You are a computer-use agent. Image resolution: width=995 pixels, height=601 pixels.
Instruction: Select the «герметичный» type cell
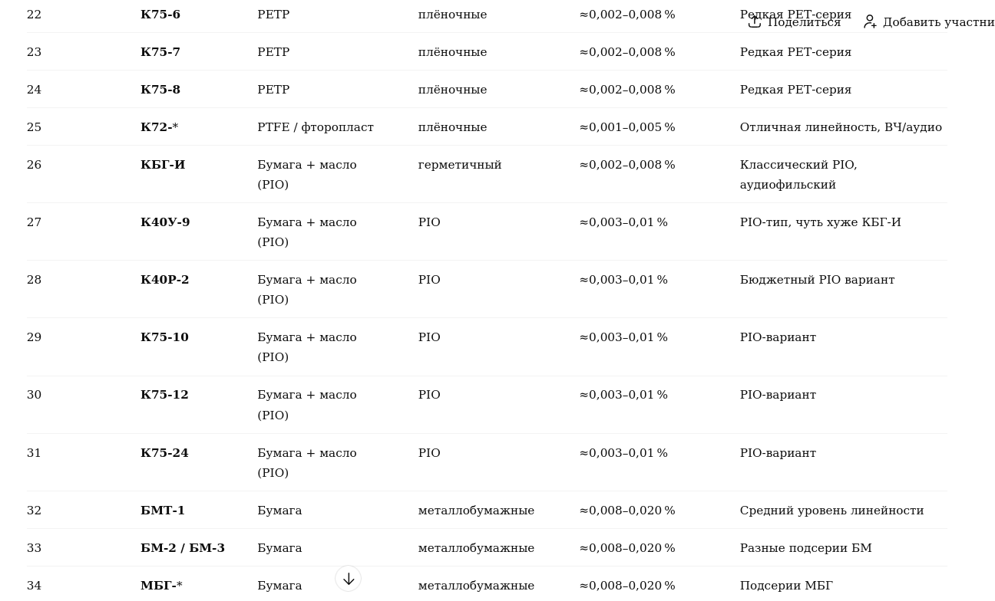pos(460,166)
